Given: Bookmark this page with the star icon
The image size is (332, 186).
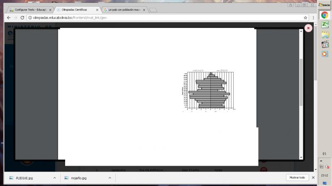Looking at the screenshot, I should (x=305, y=18).
